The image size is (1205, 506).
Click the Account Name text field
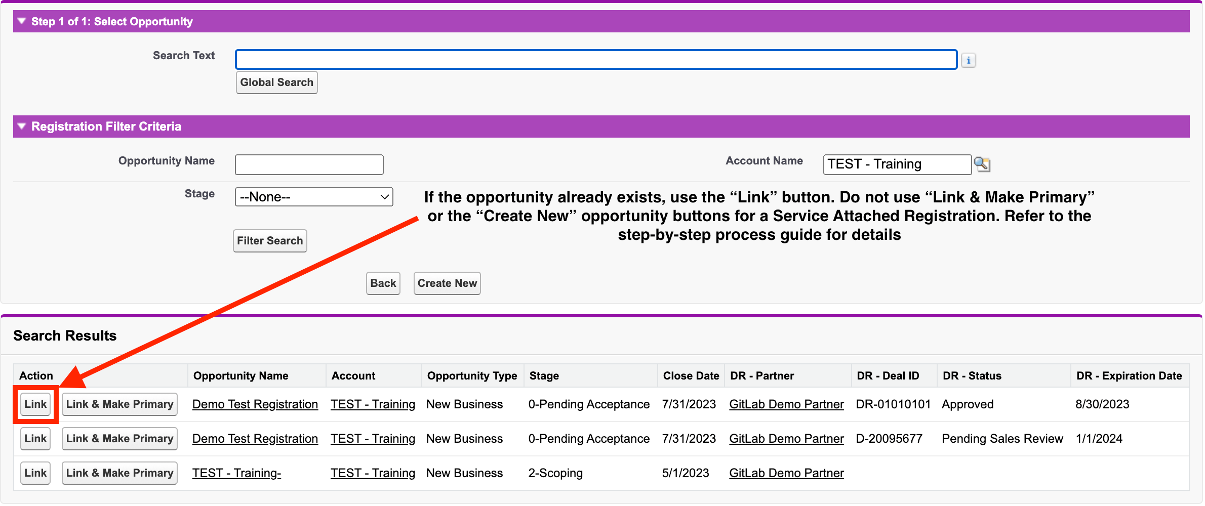point(897,164)
